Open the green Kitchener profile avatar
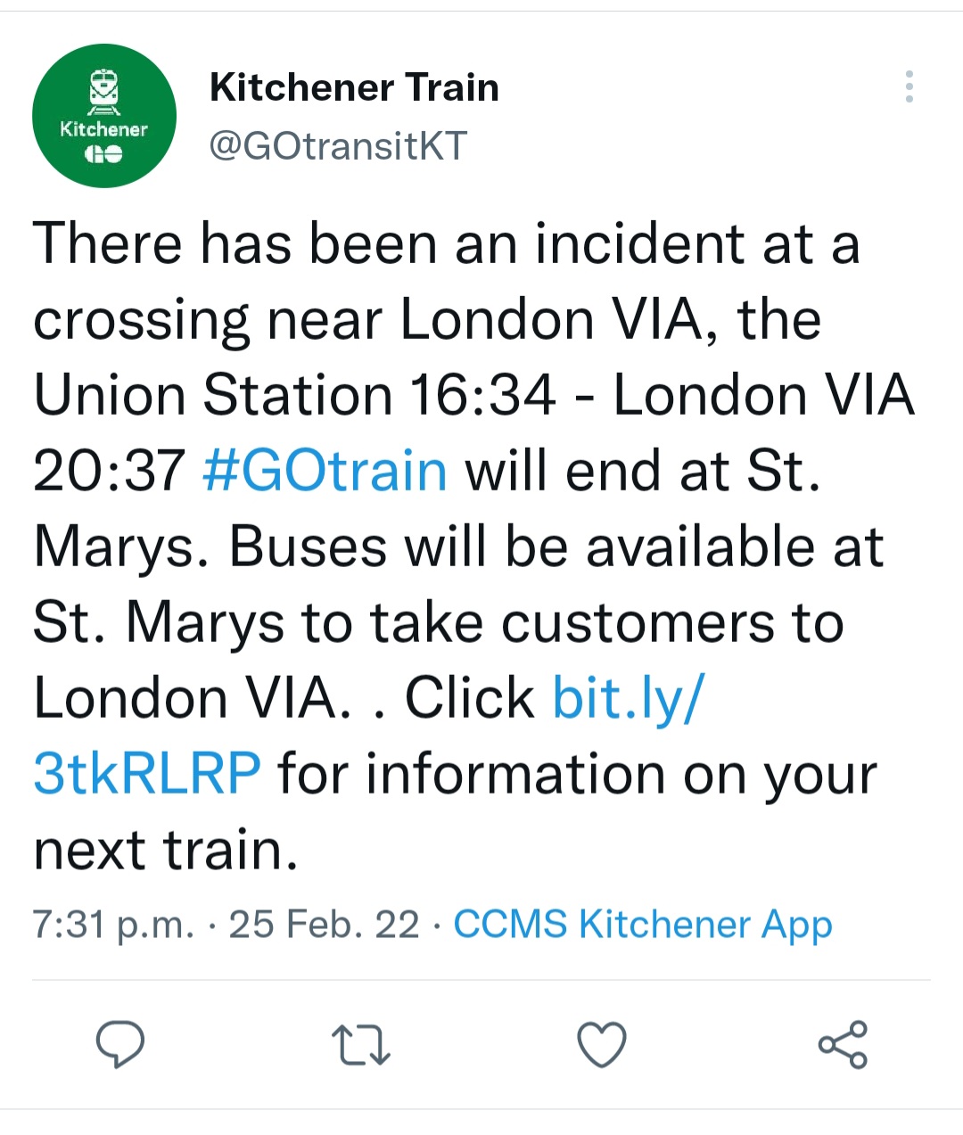 pyautogui.click(x=104, y=116)
